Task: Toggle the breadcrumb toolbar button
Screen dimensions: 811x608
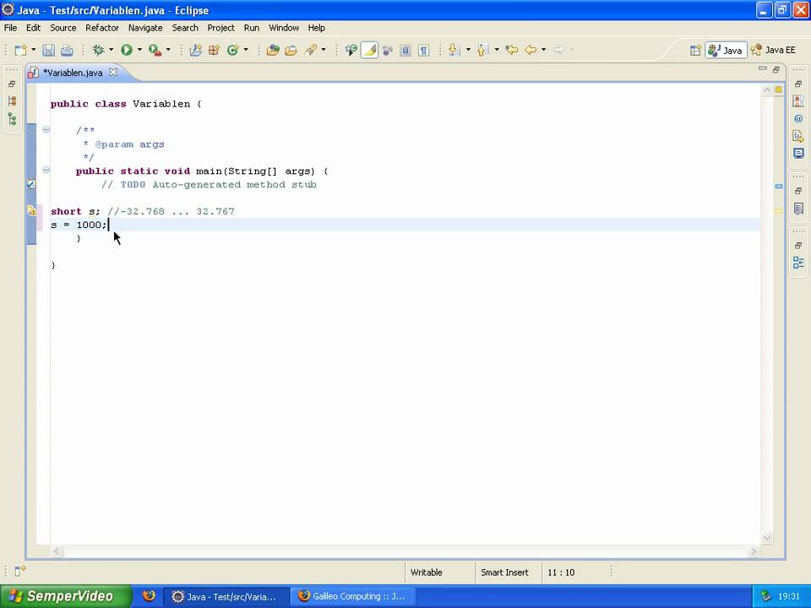Action: 351,50
